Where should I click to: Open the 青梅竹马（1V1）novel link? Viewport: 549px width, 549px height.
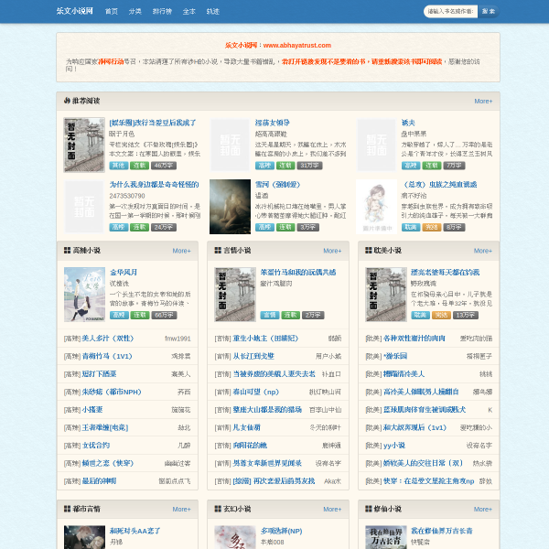click(x=107, y=357)
